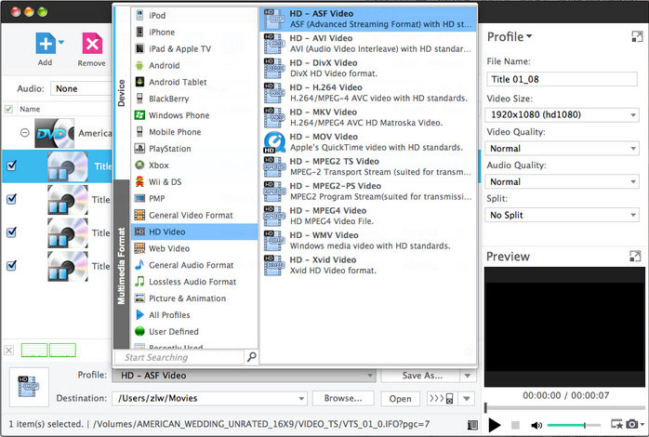The image size is (649, 437).
Task: Choose HD - ASF Video format
Action: (368, 19)
